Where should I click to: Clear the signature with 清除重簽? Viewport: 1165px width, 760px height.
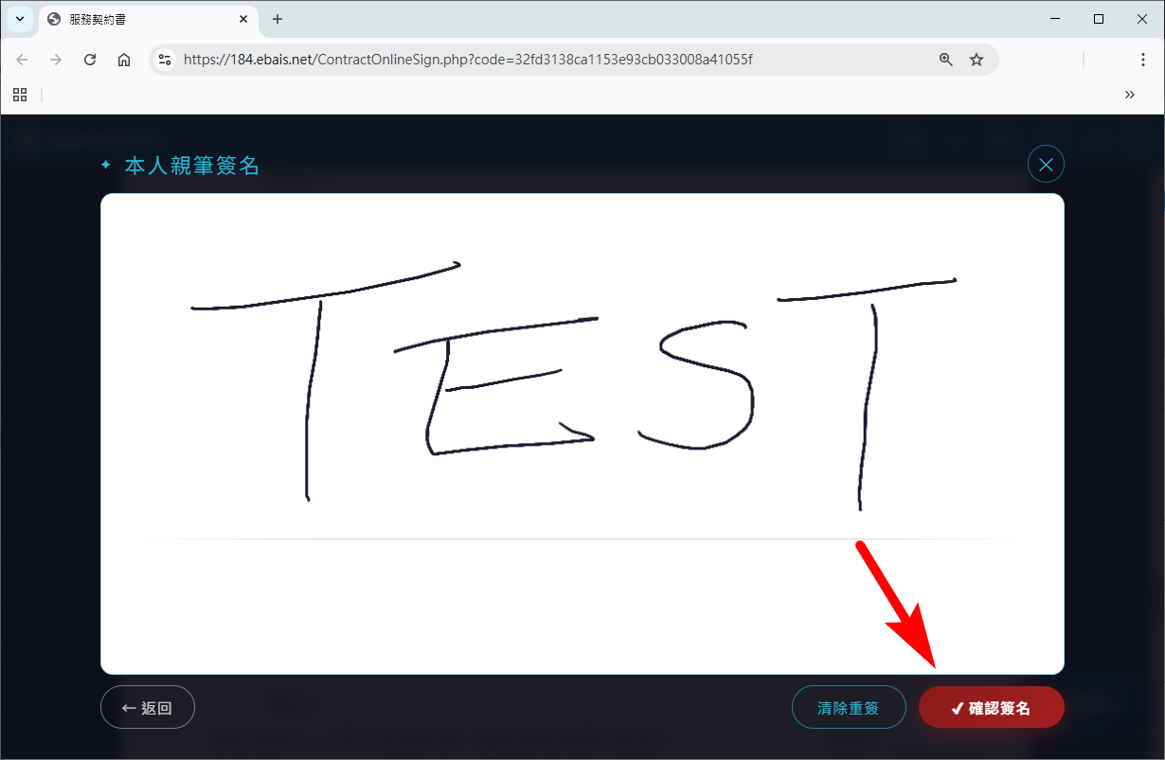pyautogui.click(x=849, y=708)
